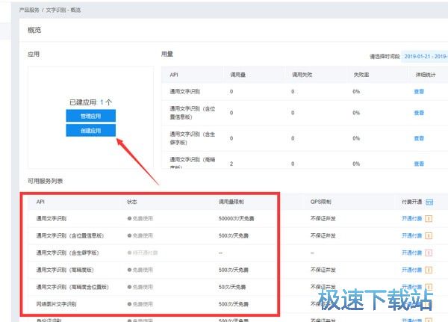Viewport: 448px width, 322px height.
Task: Click the 状态 column header in services table
Action: [133, 202]
